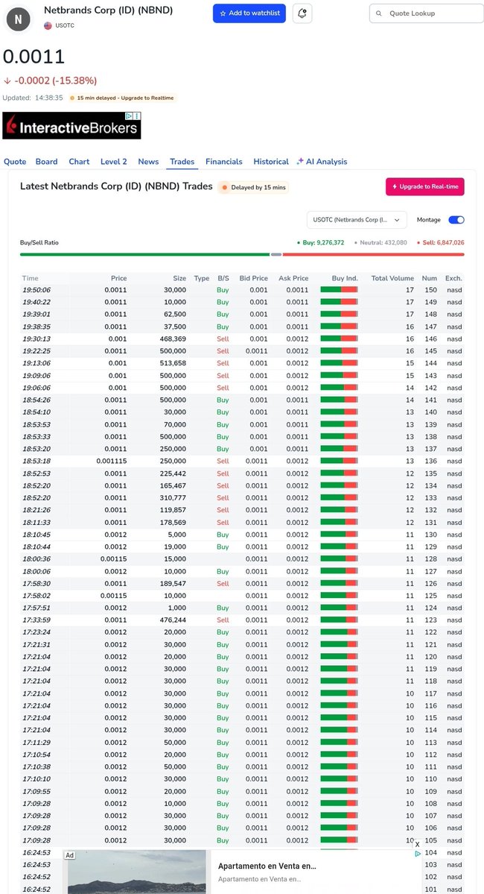
Task: Open the News tab
Action: 148,161
